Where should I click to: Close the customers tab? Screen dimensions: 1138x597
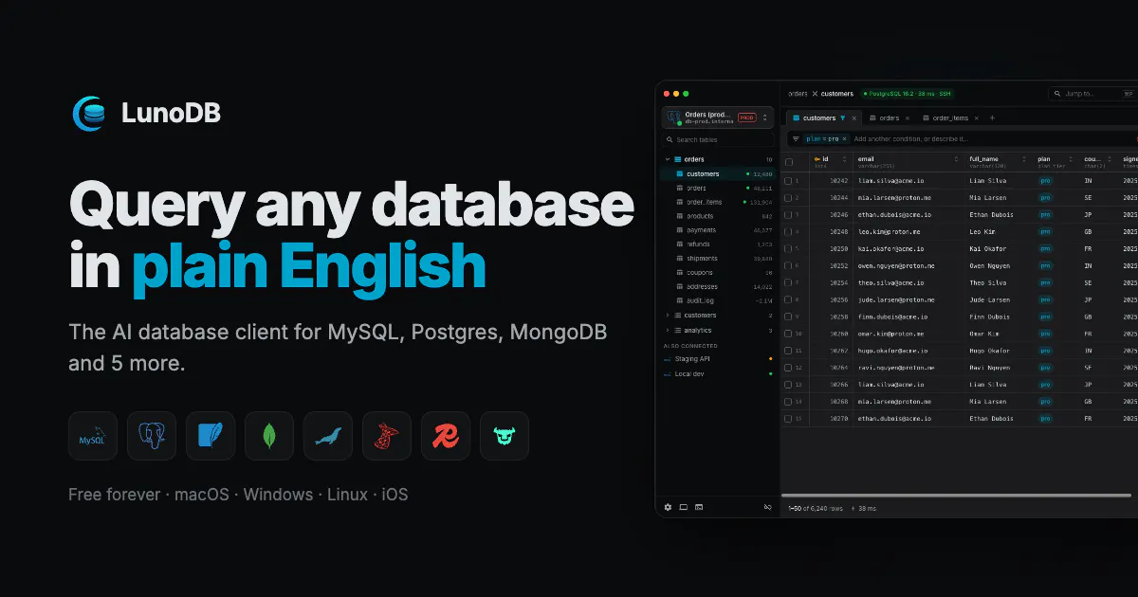853,118
